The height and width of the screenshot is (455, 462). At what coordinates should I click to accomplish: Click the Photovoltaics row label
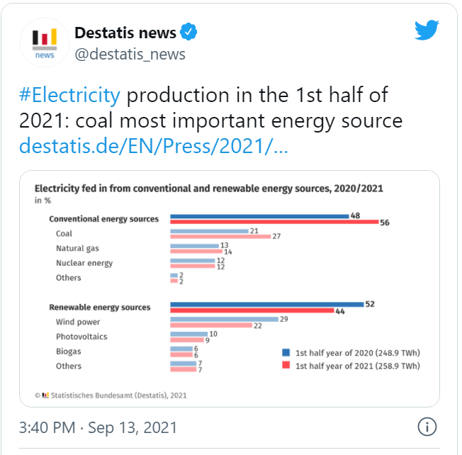pos(81,337)
